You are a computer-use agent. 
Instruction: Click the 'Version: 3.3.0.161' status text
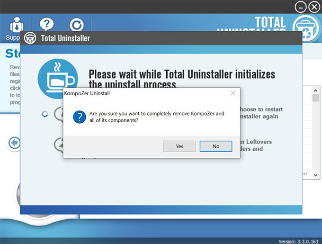coord(298,241)
